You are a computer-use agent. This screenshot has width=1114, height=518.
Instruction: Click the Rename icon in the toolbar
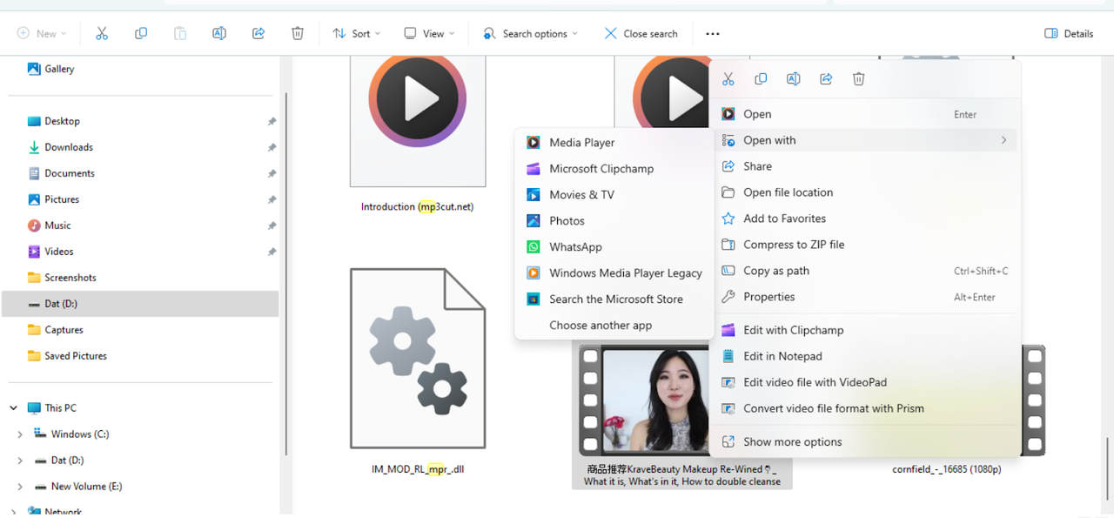pos(219,33)
